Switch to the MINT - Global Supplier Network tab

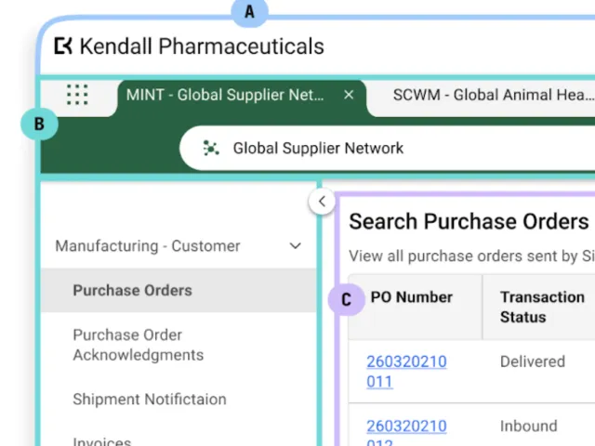[x=225, y=95]
